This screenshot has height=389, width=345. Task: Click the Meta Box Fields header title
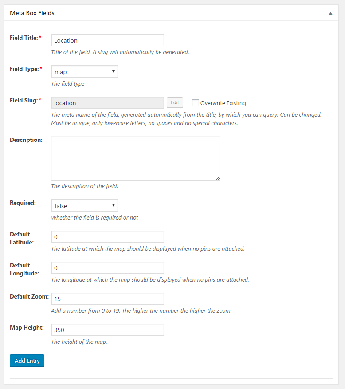(32, 13)
